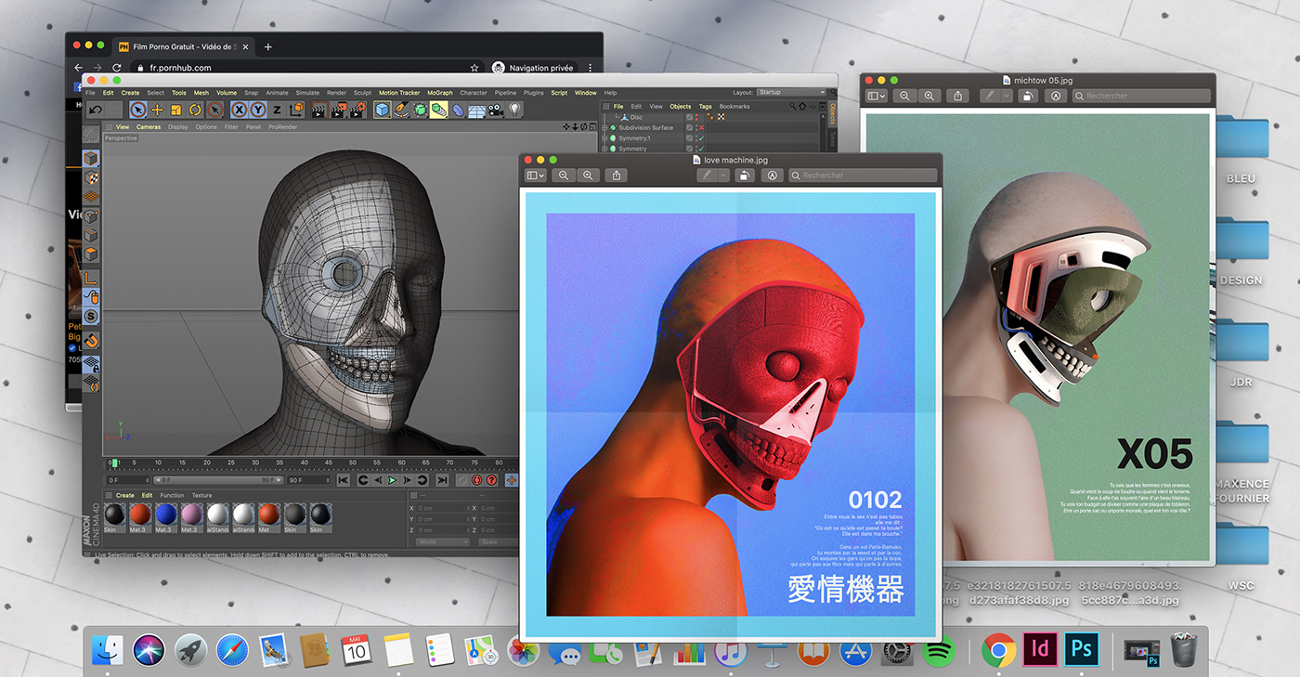Click the Render to Picture Viewer icon
Screen dimensions: 1300x677
338,110
